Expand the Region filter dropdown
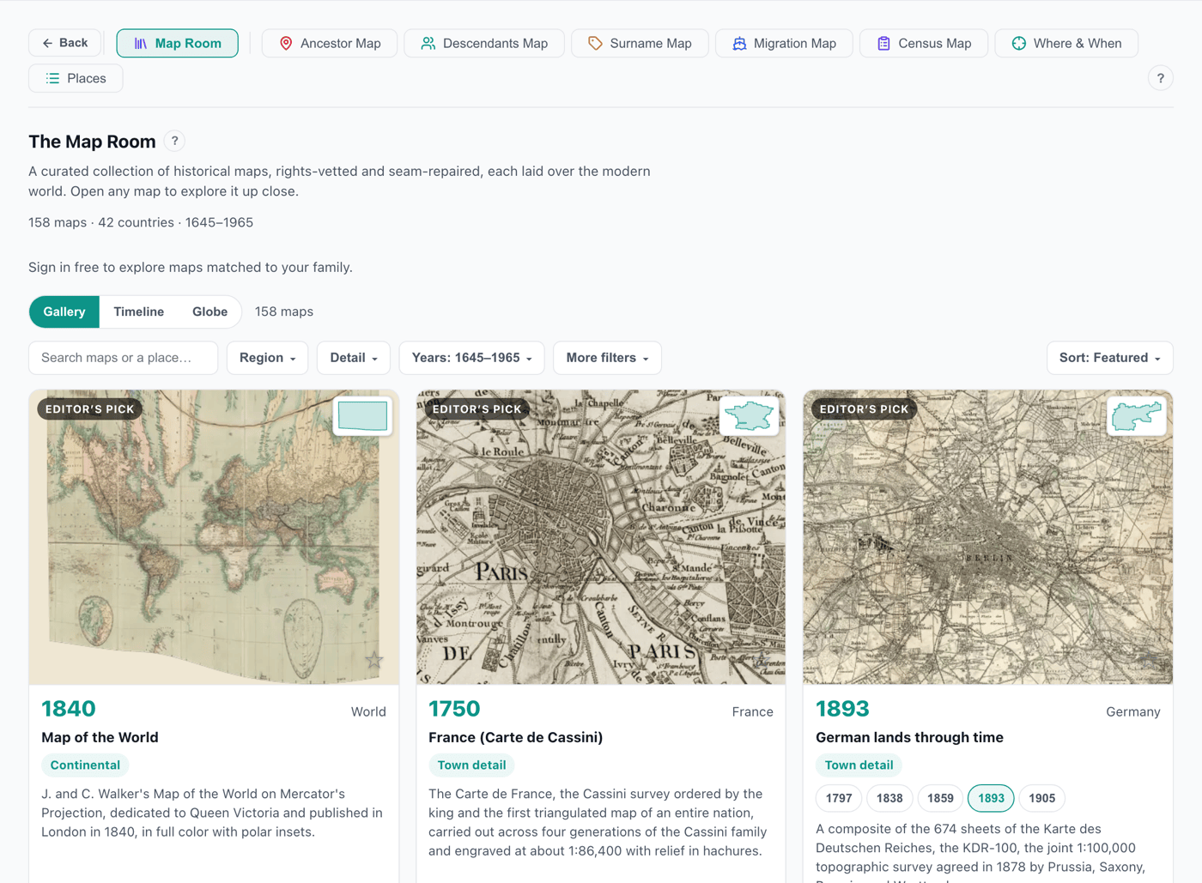This screenshot has height=883, width=1202. 267,358
